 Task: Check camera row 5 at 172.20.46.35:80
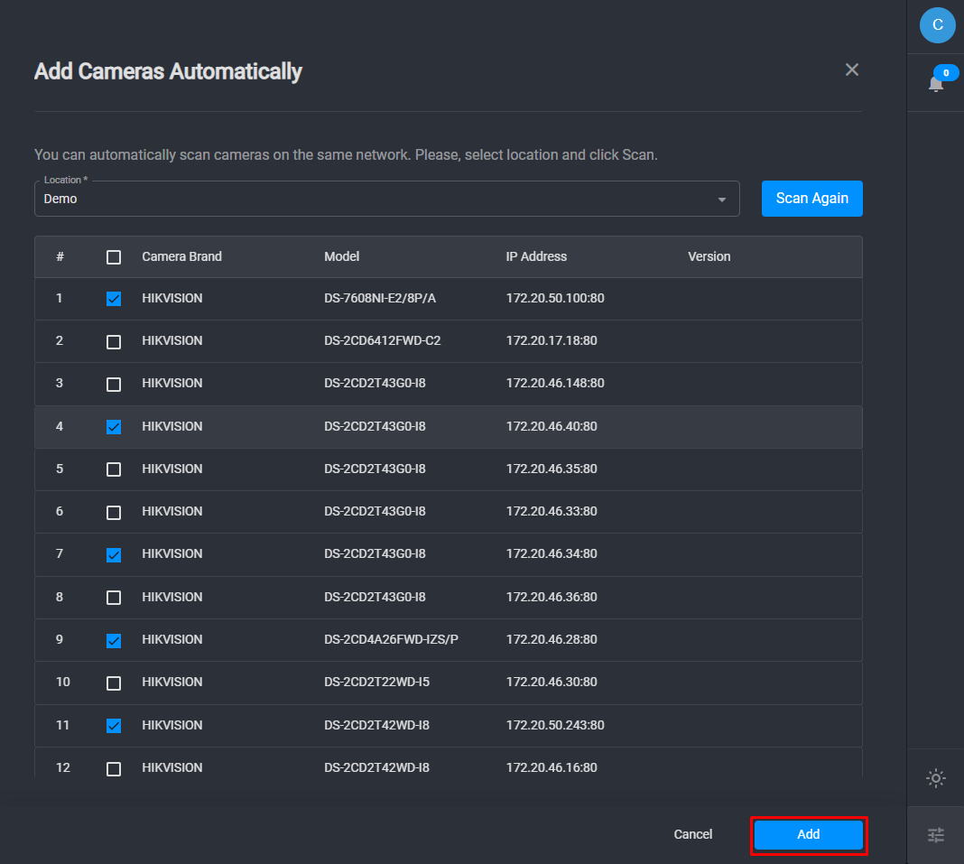[x=114, y=469]
